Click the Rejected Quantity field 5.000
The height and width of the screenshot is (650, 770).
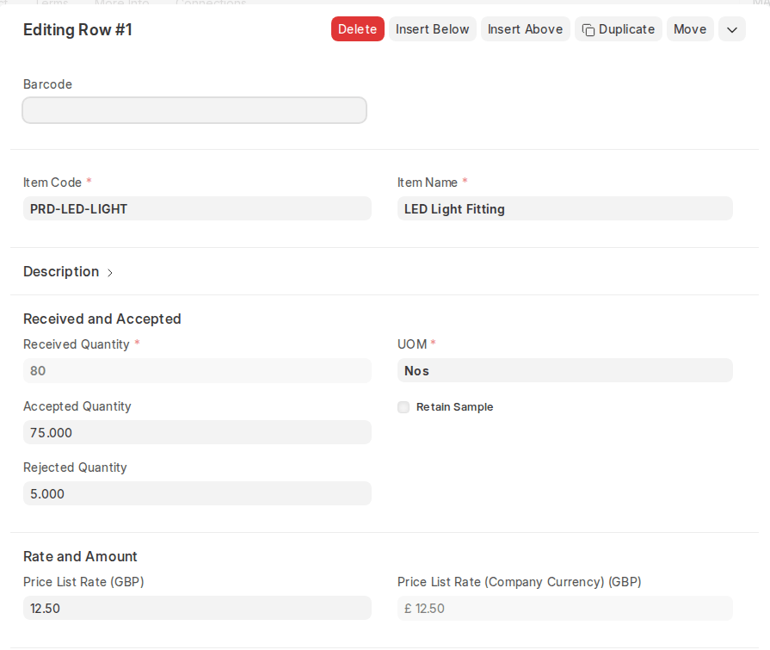click(197, 493)
